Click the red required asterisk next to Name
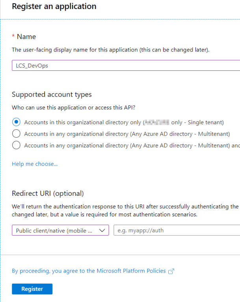The image size is (240, 302). (13, 37)
